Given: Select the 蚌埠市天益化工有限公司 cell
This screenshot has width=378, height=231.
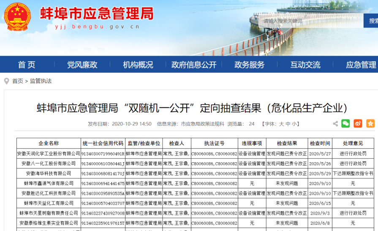Looking at the screenshot, I should click(49, 203).
